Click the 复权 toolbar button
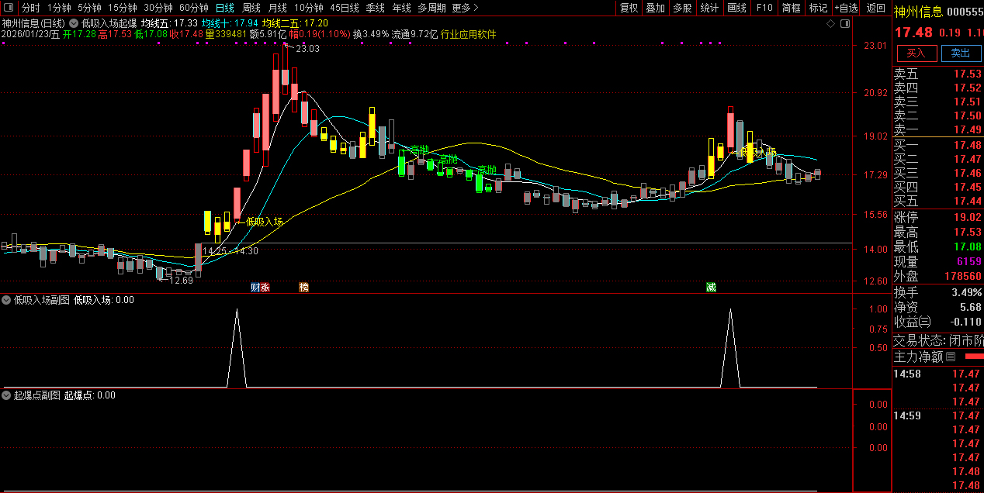984x493 pixels. point(629,8)
